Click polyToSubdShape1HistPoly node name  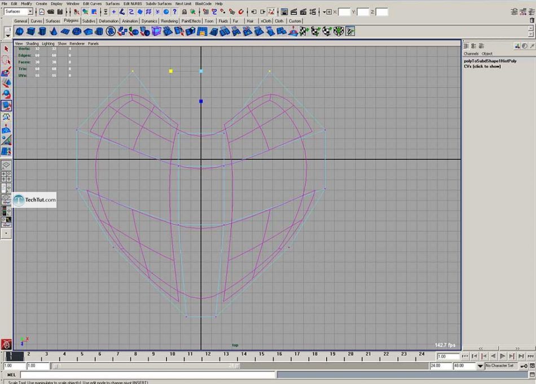click(x=490, y=61)
